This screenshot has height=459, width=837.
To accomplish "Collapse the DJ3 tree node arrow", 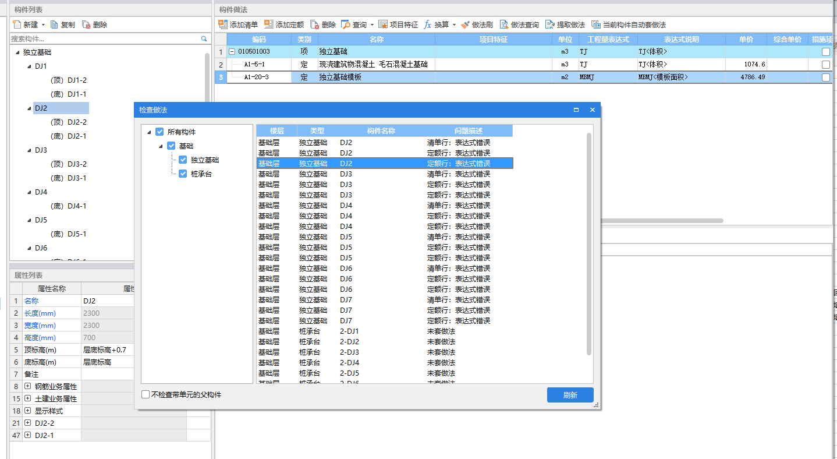I will tap(29, 150).
